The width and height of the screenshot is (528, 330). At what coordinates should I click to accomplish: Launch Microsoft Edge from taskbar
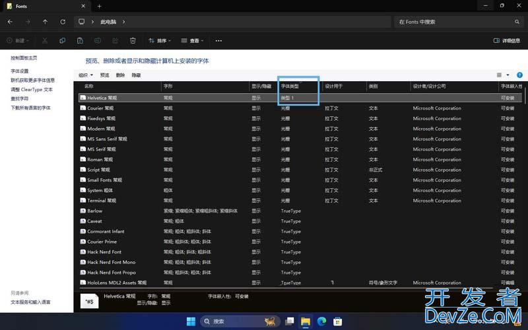click(321, 321)
